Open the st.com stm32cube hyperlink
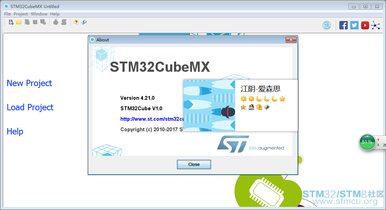 pyautogui.click(x=152, y=119)
